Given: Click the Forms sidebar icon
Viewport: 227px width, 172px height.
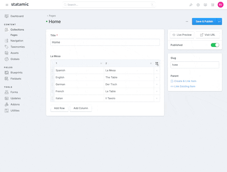Looking at the screenshot, I should click(7, 92).
